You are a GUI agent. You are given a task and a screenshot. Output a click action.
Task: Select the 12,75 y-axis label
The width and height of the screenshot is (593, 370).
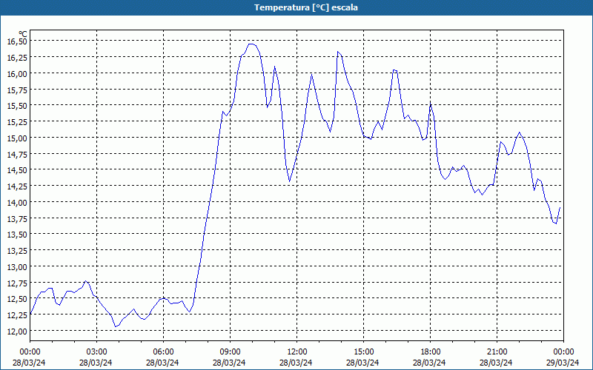(17, 283)
